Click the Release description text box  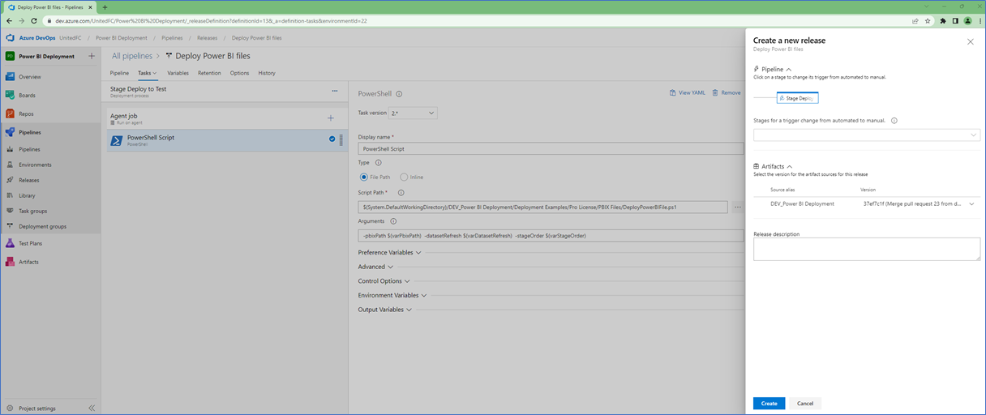[867, 250]
